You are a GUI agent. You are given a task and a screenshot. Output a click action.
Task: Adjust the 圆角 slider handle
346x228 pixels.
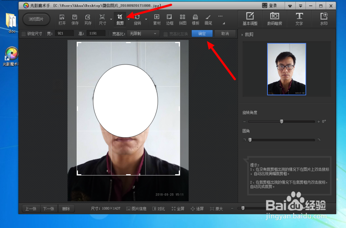point(250,140)
